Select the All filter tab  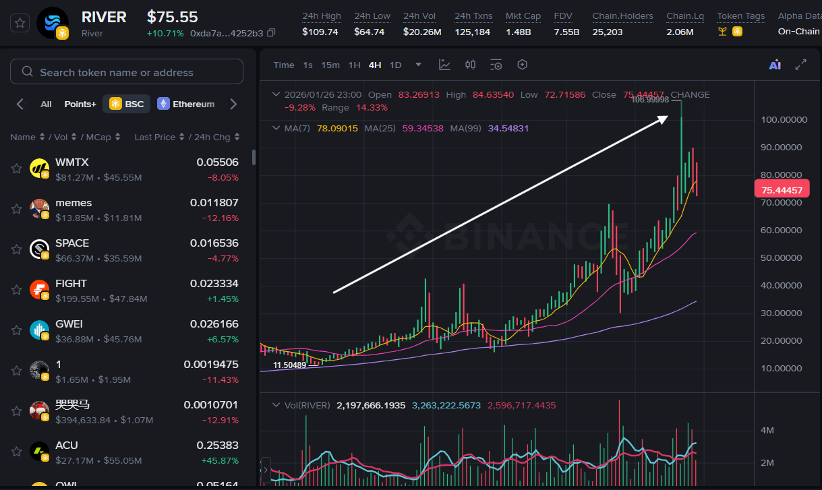pyautogui.click(x=46, y=104)
